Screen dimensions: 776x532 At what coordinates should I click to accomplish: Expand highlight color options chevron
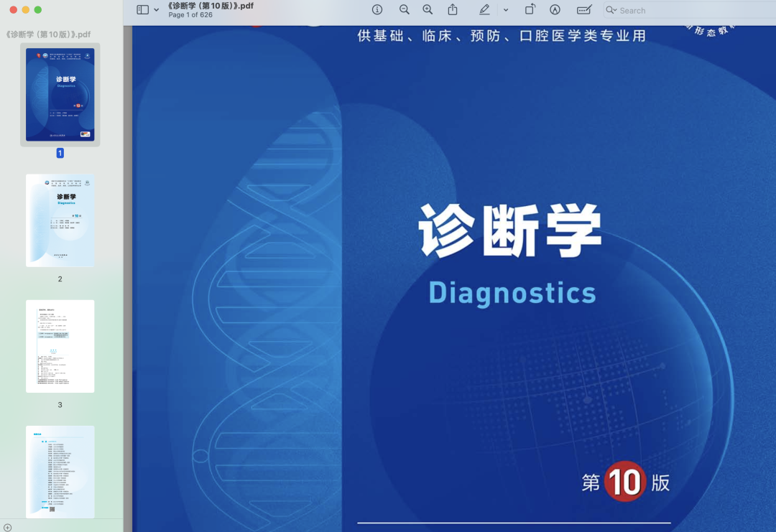506,10
